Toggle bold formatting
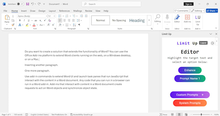This screenshot has height=116, width=220. pyautogui.click(x=20, y=20)
